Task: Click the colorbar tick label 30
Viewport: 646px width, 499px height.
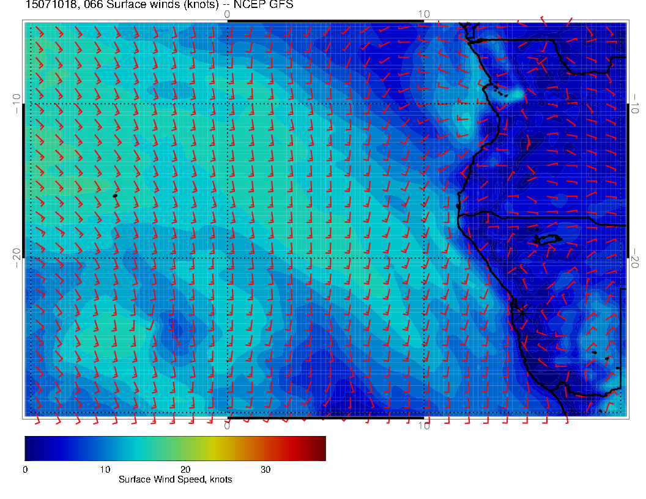Action: (265, 470)
